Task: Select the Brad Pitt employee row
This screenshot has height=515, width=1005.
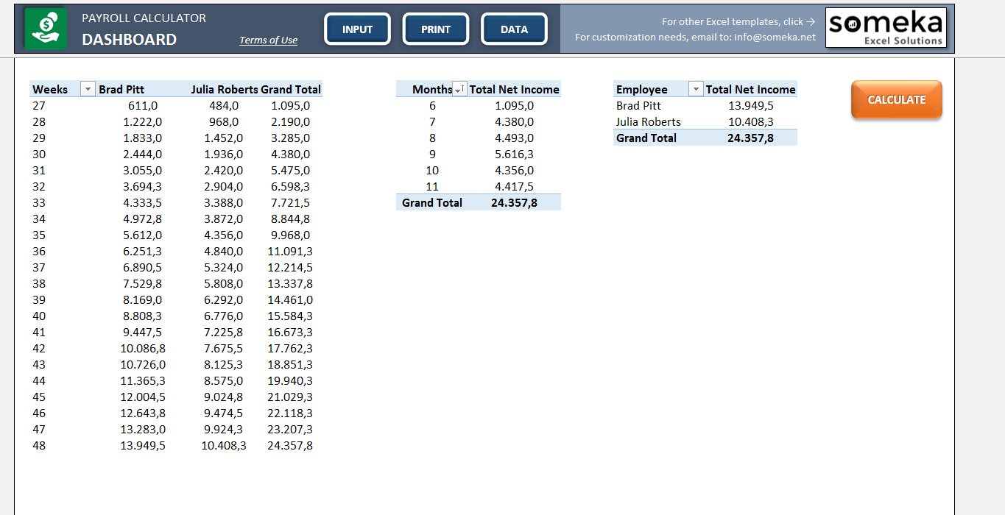Action: coord(705,105)
